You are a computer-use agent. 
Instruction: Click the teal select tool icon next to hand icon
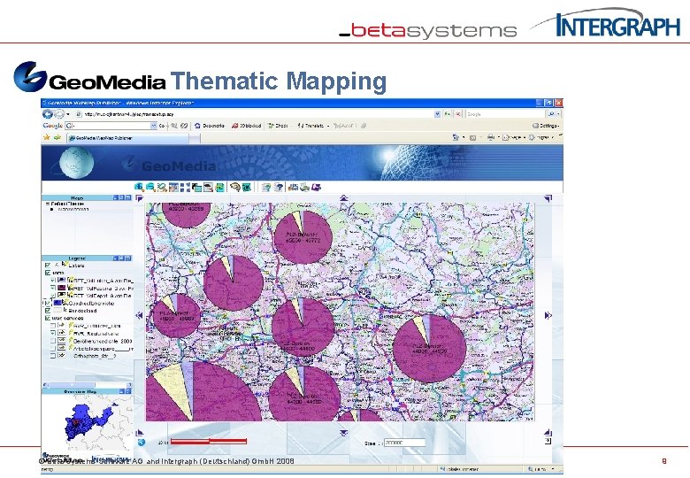click(247, 188)
